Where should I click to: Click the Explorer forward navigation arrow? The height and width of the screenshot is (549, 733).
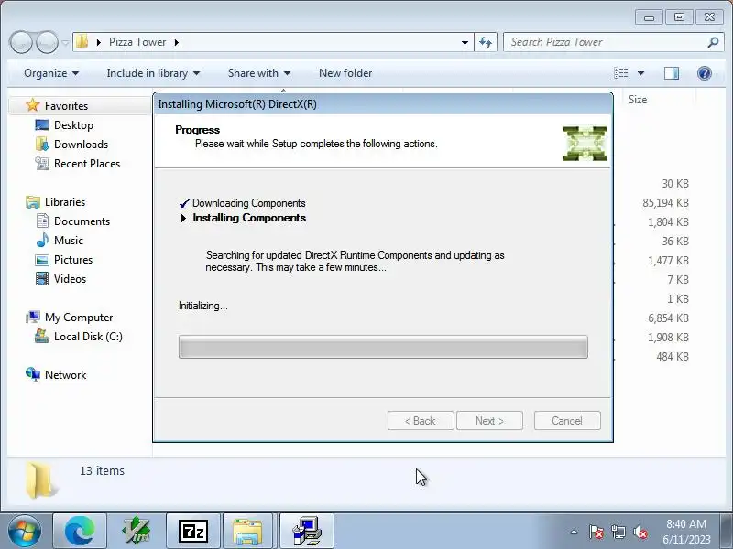(x=47, y=42)
